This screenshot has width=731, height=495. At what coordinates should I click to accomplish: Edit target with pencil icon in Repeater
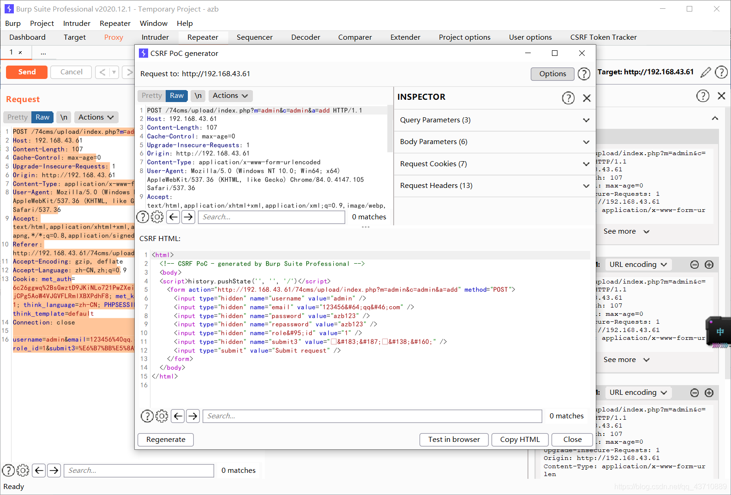pos(706,72)
